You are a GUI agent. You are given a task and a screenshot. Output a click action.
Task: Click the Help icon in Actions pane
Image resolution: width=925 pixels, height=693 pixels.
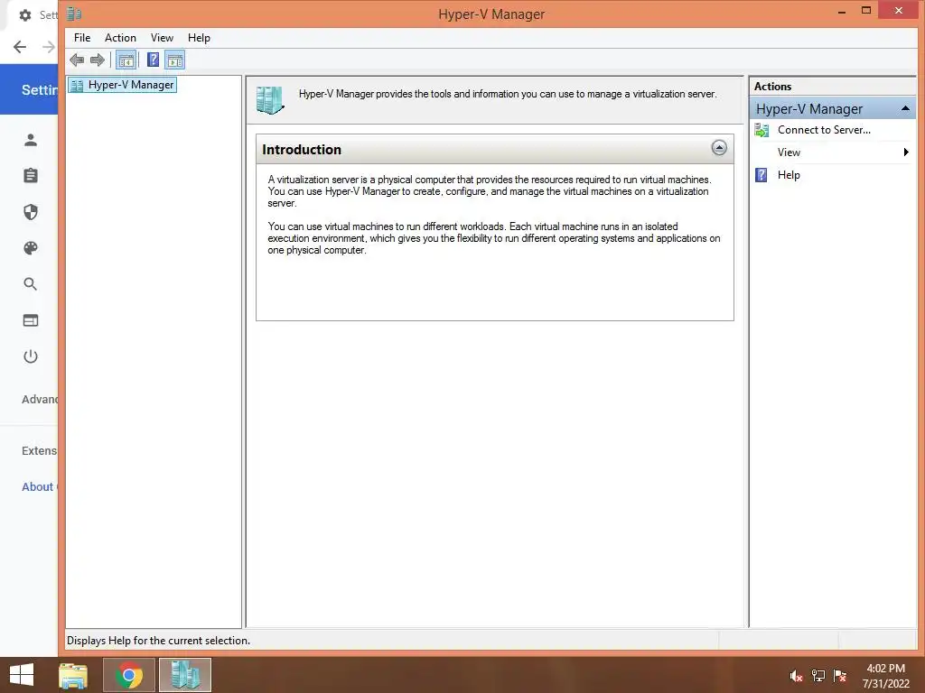click(x=761, y=175)
